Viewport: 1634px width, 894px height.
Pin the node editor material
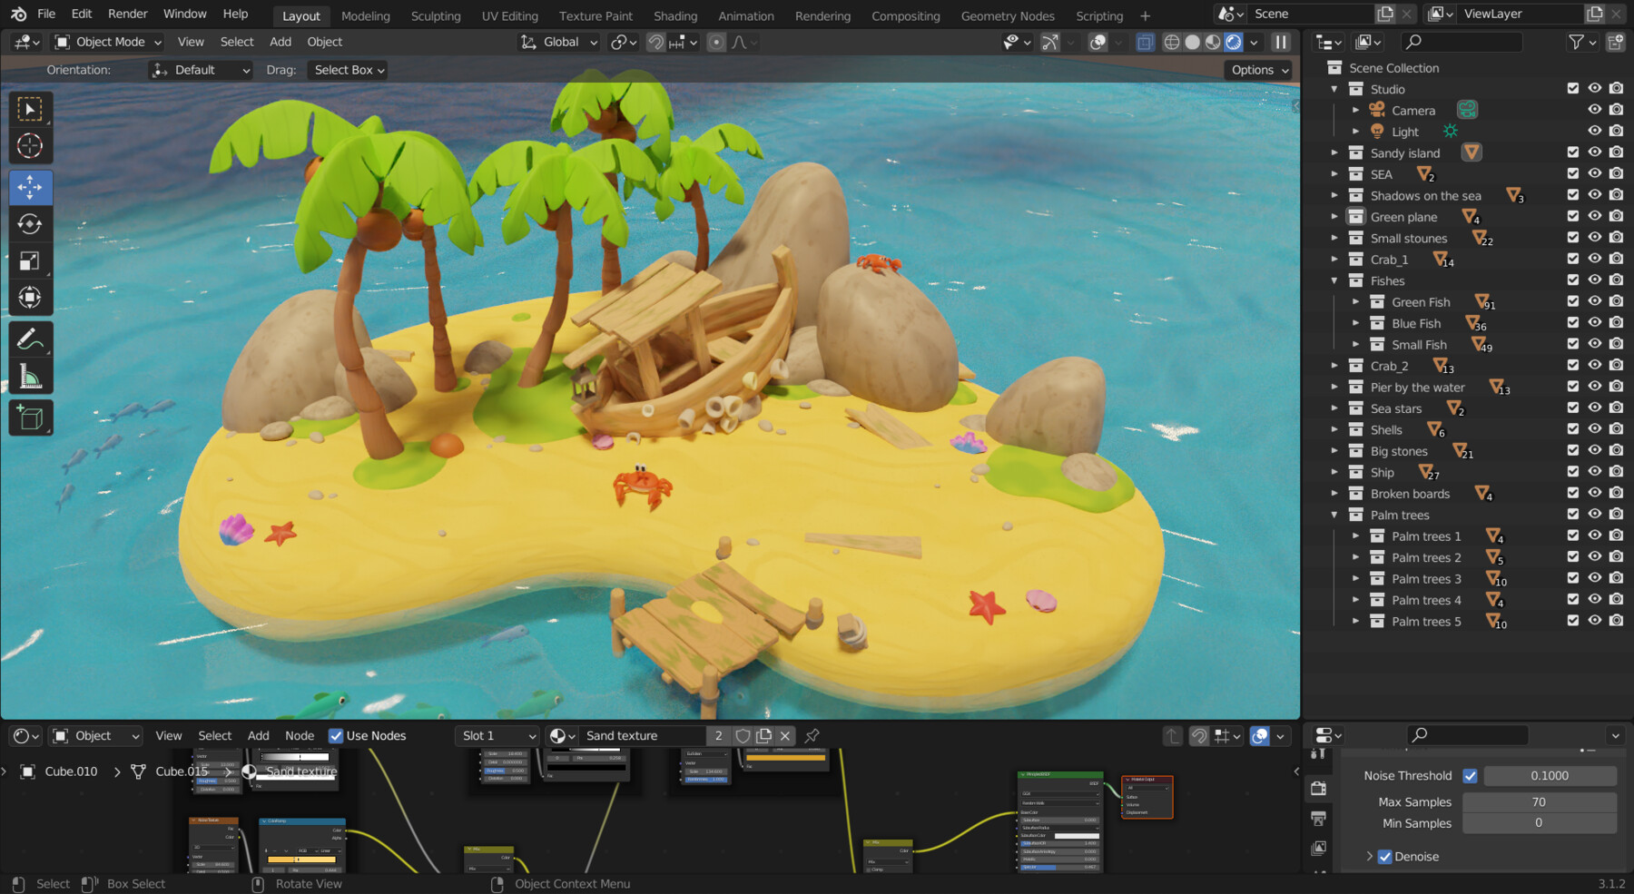click(x=812, y=735)
